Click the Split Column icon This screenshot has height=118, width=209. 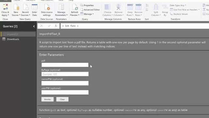pos(156,7)
